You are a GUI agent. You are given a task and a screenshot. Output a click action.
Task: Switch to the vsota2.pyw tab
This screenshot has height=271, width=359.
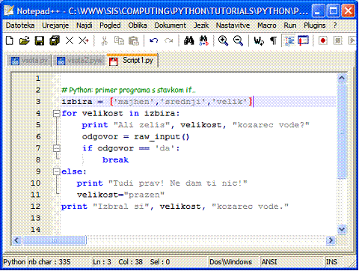pos(79,61)
